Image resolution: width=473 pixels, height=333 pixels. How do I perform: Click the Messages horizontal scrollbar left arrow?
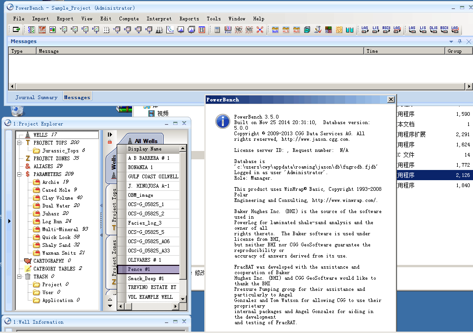click(x=12, y=87)
